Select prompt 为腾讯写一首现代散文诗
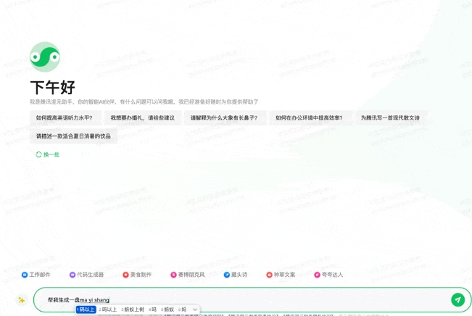 point(390,117)
